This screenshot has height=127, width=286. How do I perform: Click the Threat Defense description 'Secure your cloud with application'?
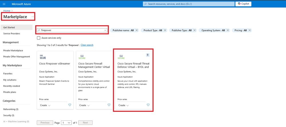point(133,84)
